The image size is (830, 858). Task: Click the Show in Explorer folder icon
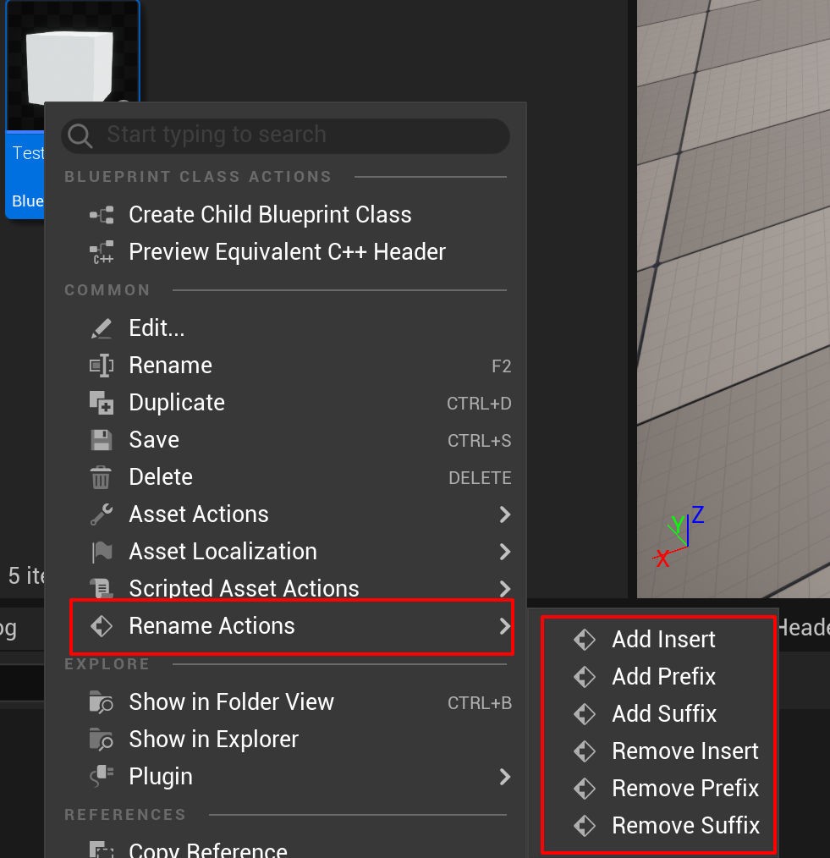[x=102, y=740]
